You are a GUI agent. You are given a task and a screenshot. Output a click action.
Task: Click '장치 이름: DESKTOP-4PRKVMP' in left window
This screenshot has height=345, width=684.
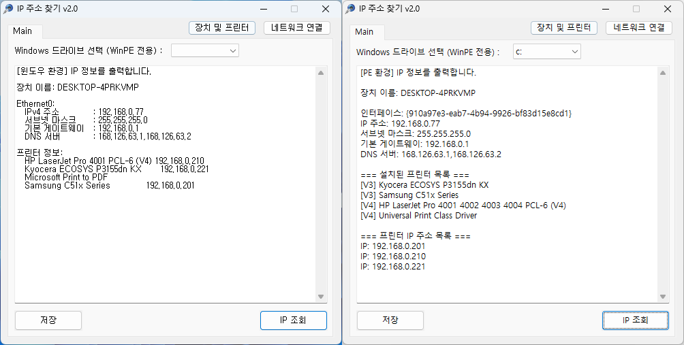click(77, 87)
